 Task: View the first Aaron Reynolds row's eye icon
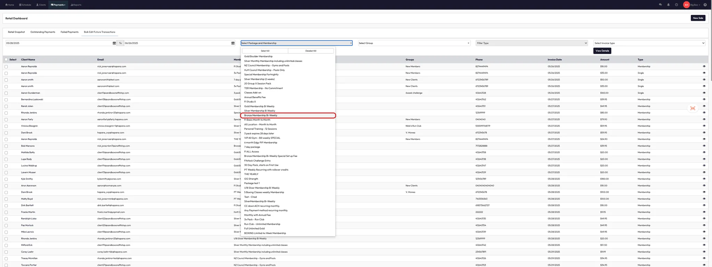[x=704, y=66]
